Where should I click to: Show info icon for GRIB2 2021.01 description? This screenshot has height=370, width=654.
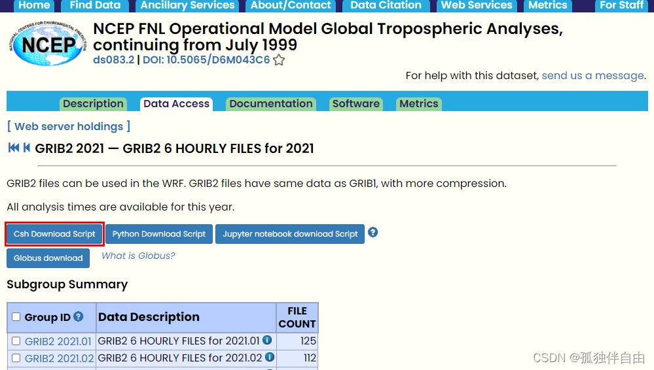(267, 340)
